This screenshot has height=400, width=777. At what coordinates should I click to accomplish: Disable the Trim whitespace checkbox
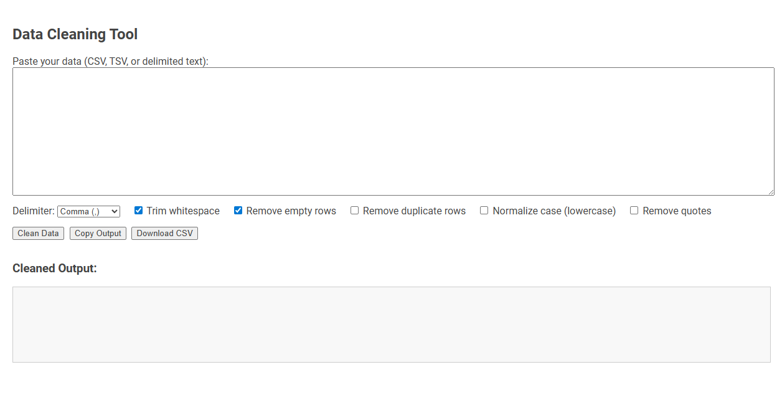point(138,211)
